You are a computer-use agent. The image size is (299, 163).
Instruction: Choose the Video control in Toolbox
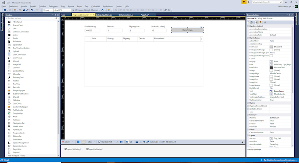[15, 35]
